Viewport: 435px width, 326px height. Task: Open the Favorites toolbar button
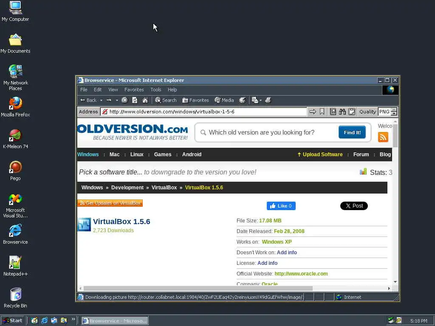195,100
